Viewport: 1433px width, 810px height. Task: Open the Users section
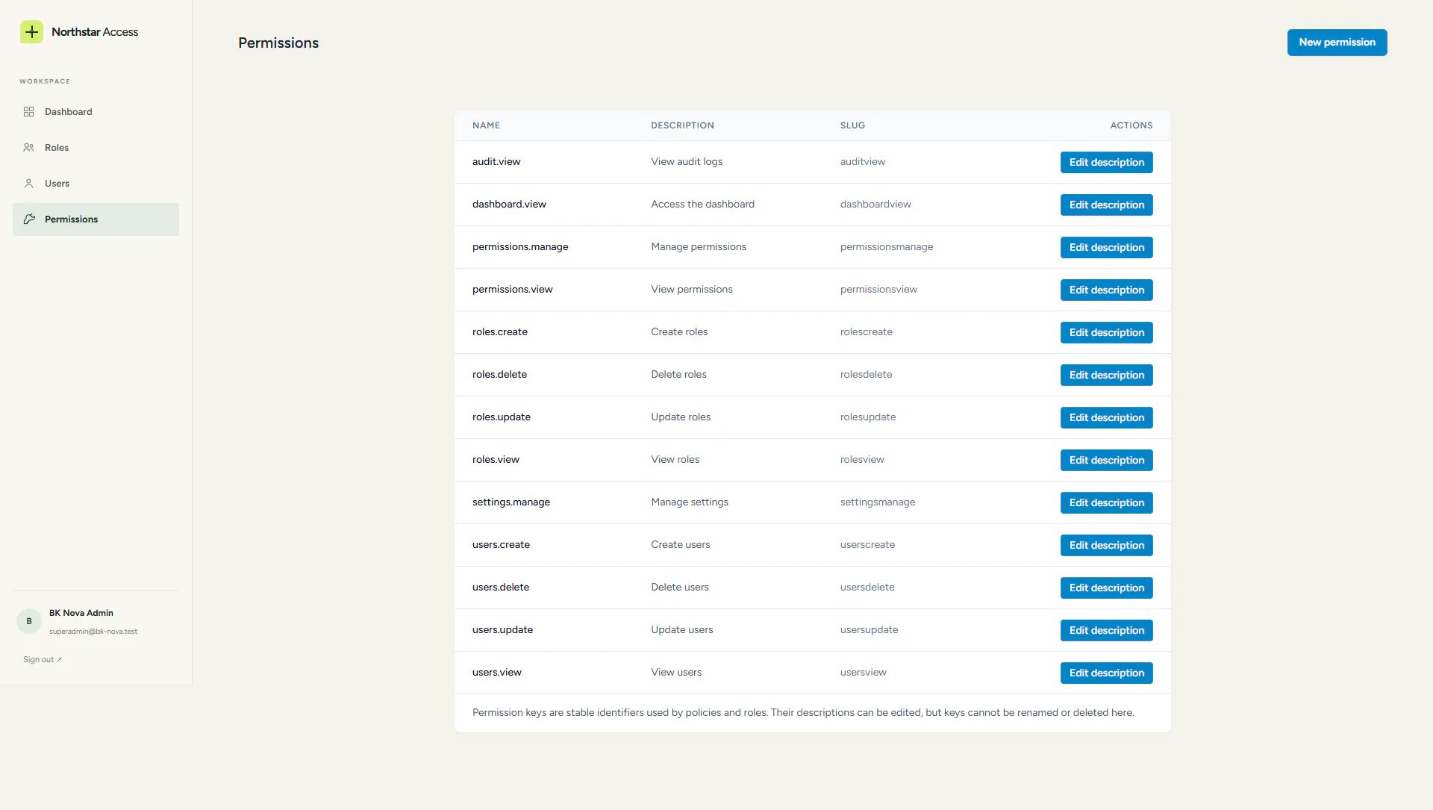(x=96, y=184)
